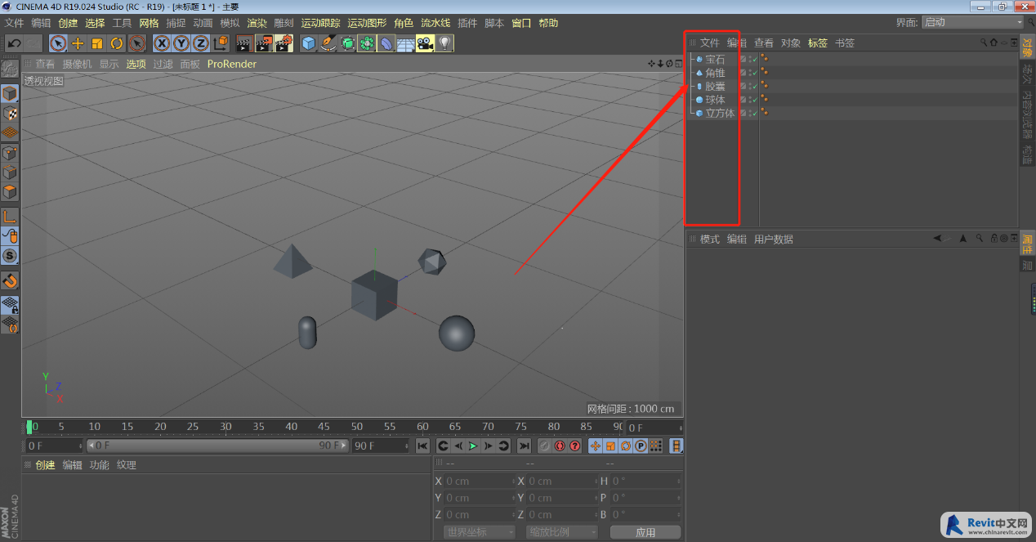1036x542 pixels.
Task: Select the 立方体 object
Action: point(720,113)
